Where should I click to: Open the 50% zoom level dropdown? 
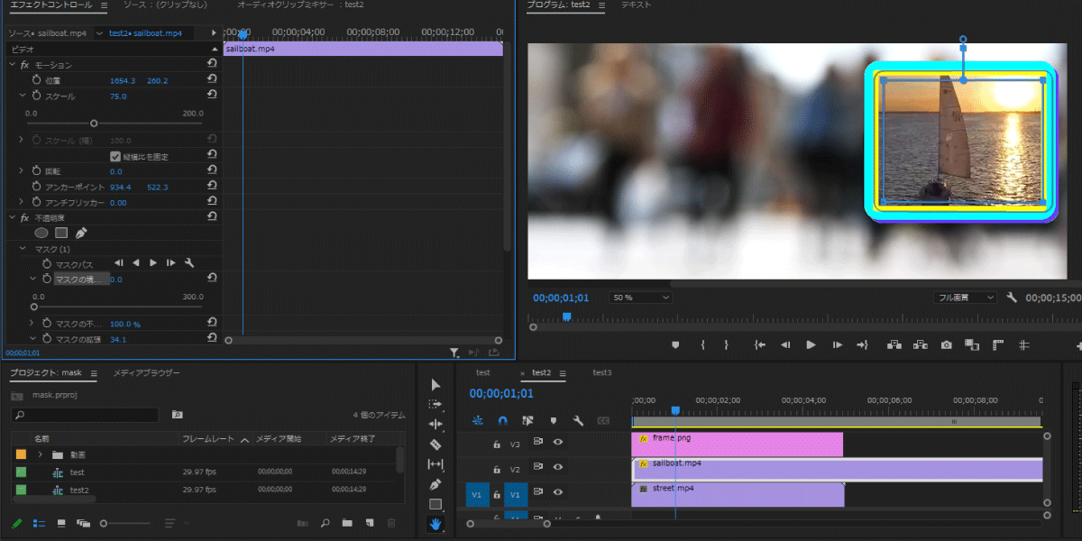coord(641,298)
